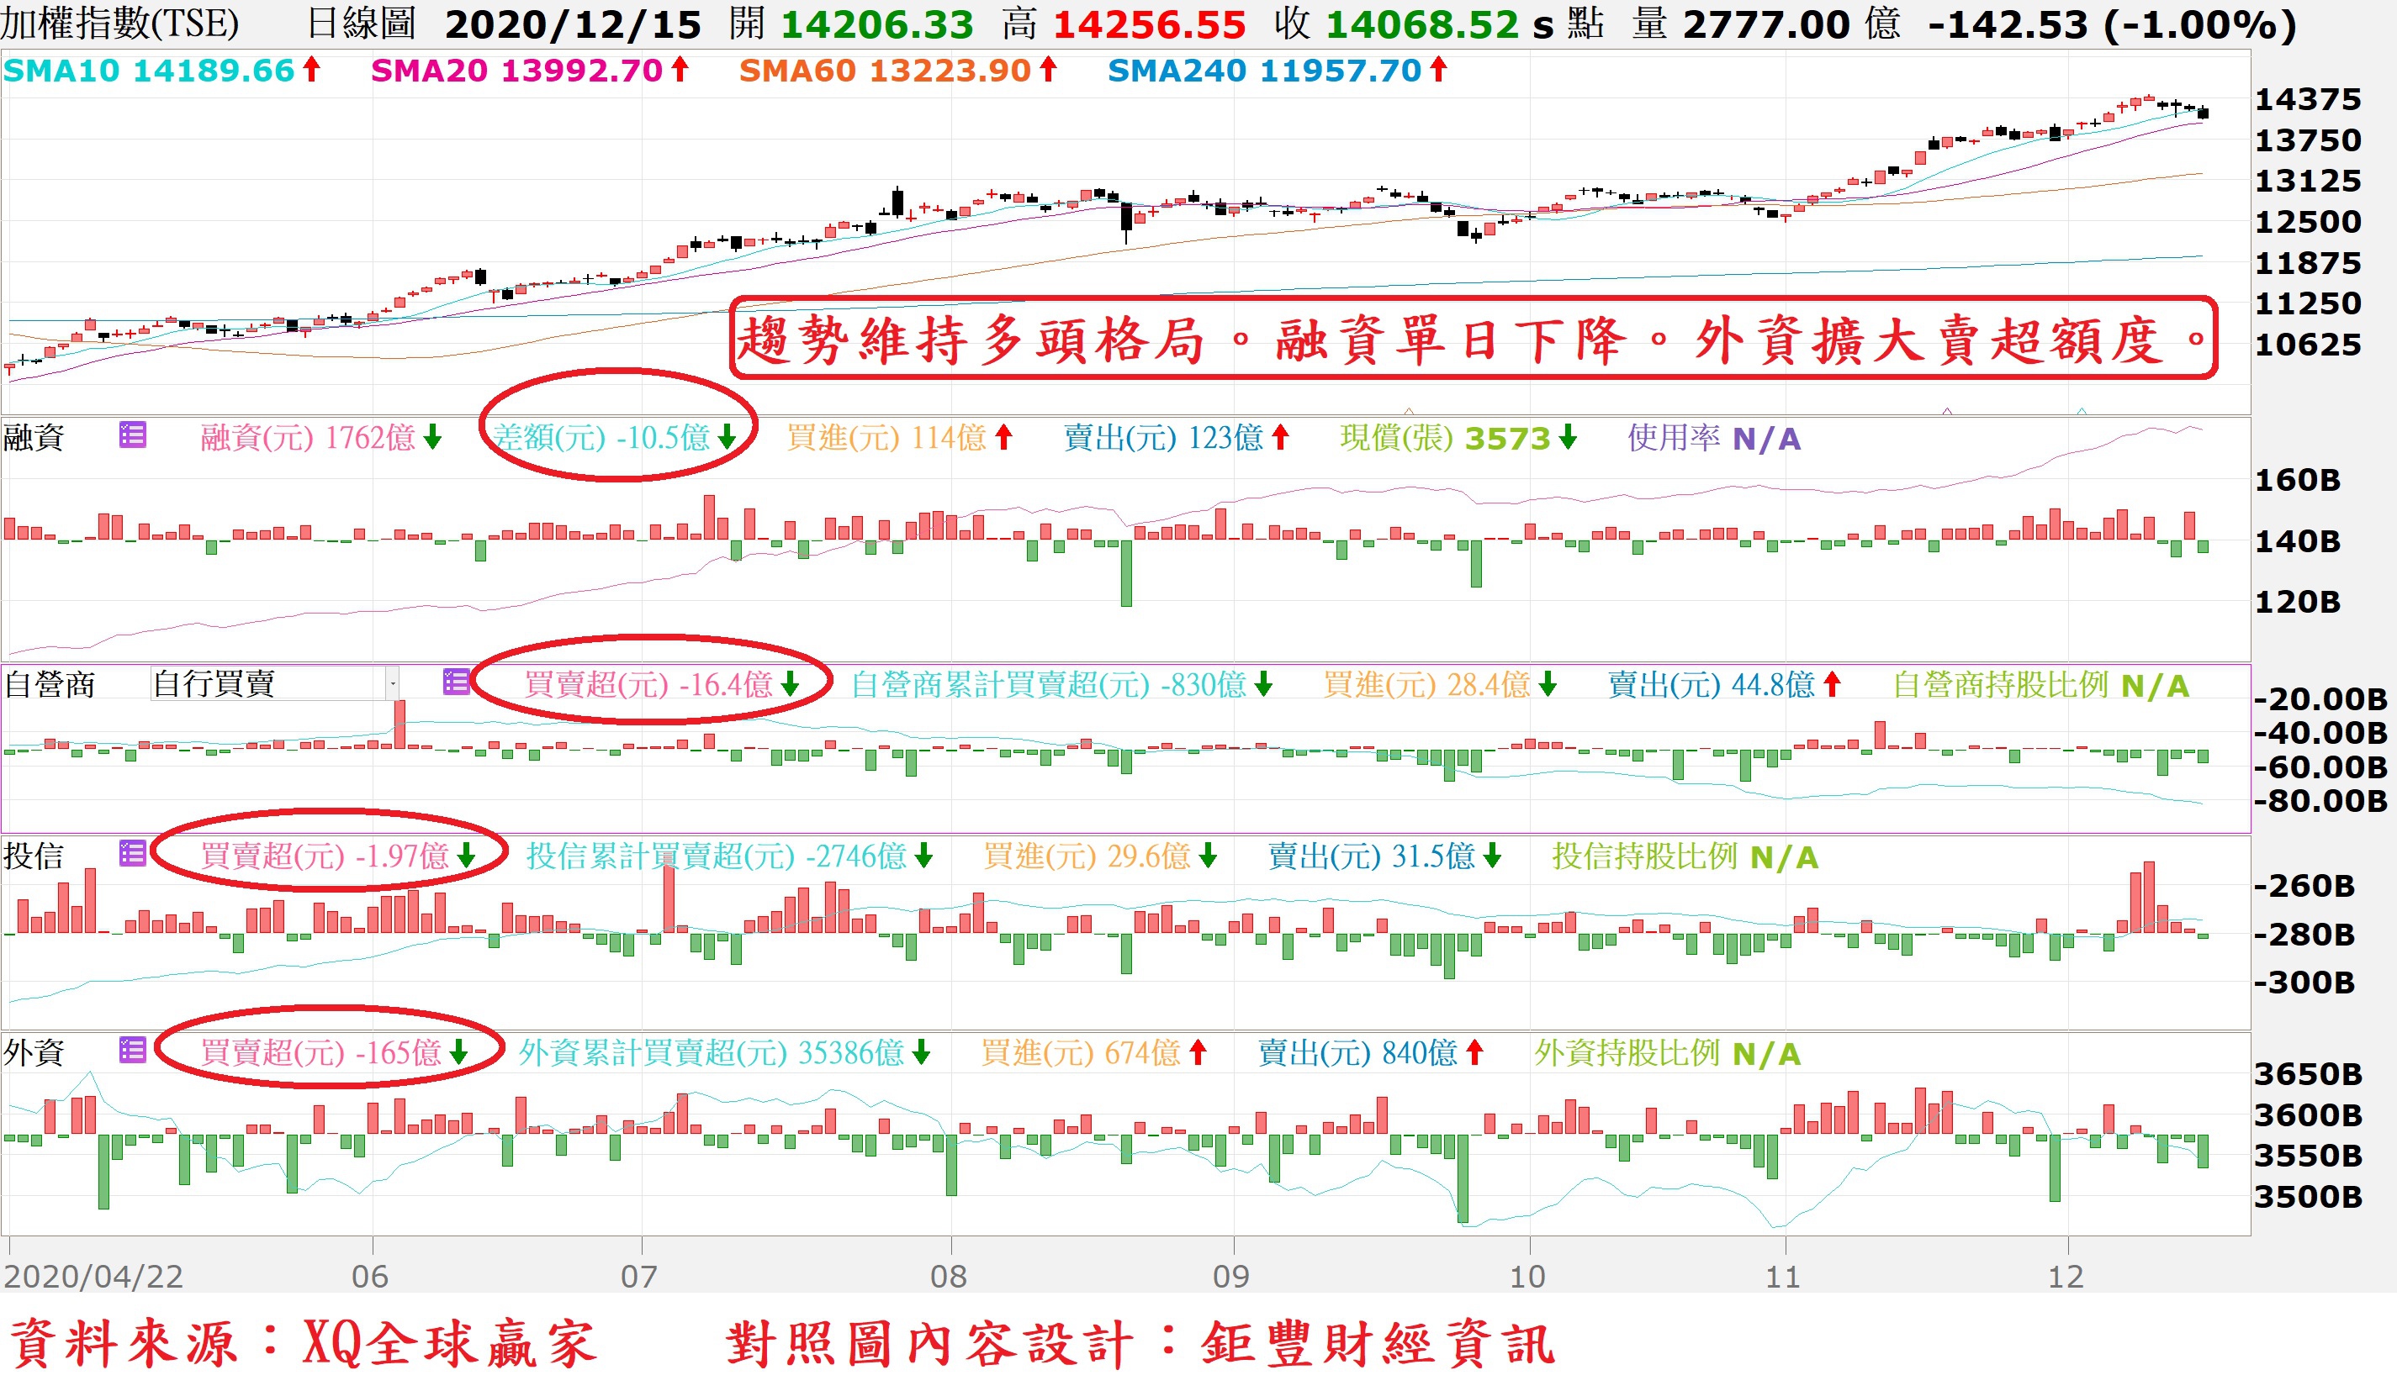Click 自營商 賣出(元) 44.8億 value
Image resolution: width=2397 pixels, height=1391 pixels.
(1712, 683)
